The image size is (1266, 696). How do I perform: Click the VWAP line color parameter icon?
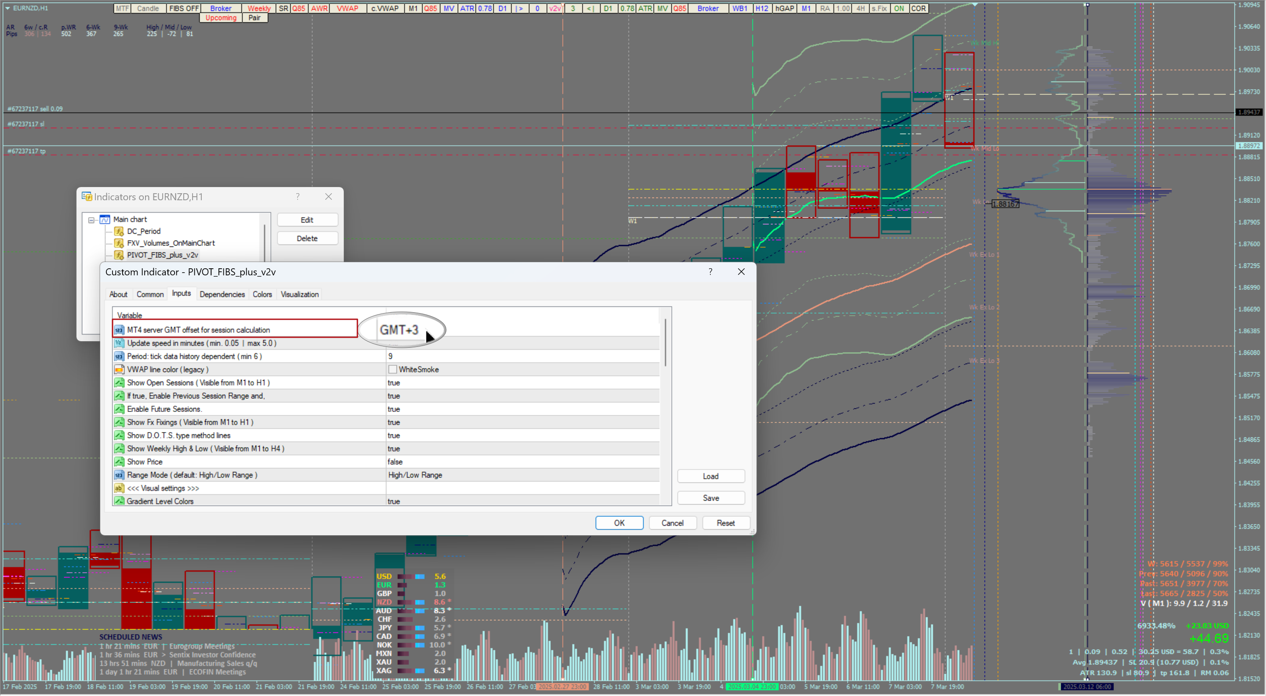click(x=119, y=370)
